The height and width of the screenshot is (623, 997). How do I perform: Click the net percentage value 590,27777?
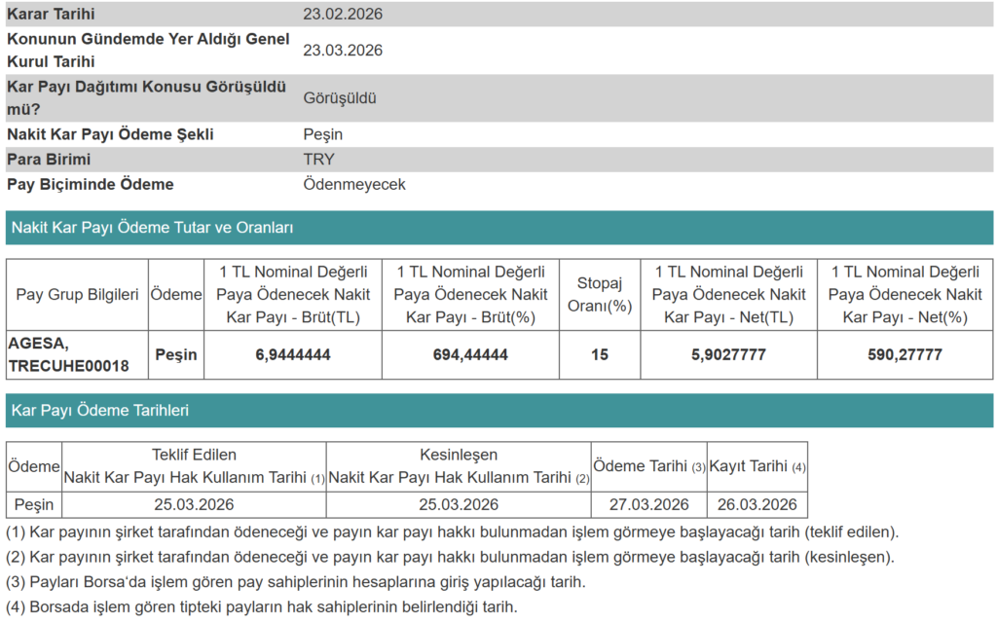pos(905,355)
